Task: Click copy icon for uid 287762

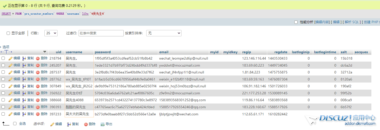Action: tap(24, 79)
